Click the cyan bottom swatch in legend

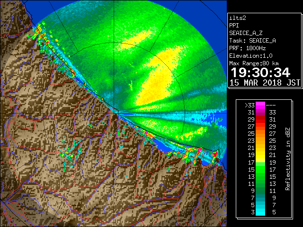260,212
